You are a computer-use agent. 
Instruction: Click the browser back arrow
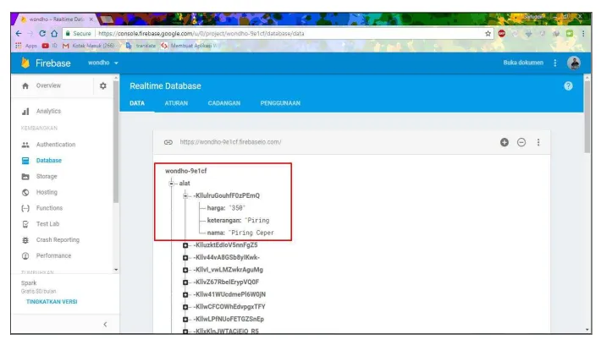pos(19,33)
